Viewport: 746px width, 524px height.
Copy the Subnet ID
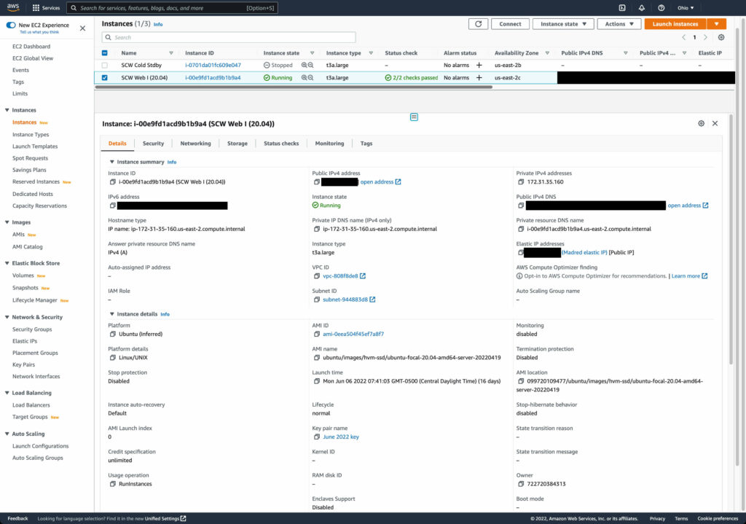(317, 300)
